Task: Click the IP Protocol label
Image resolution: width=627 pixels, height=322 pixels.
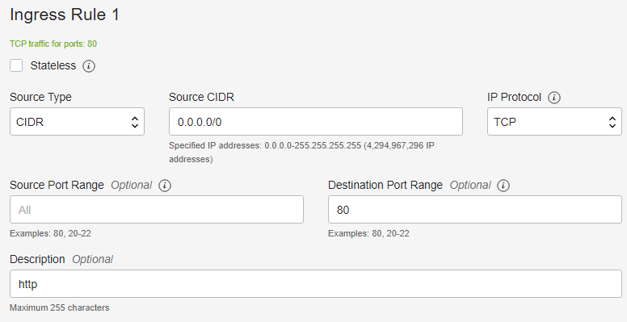Action: (514, 97)
